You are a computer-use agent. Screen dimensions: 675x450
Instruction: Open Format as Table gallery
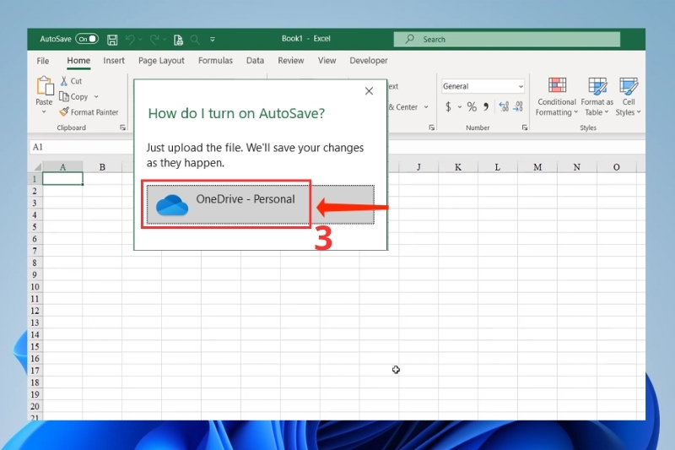(597, 97)
